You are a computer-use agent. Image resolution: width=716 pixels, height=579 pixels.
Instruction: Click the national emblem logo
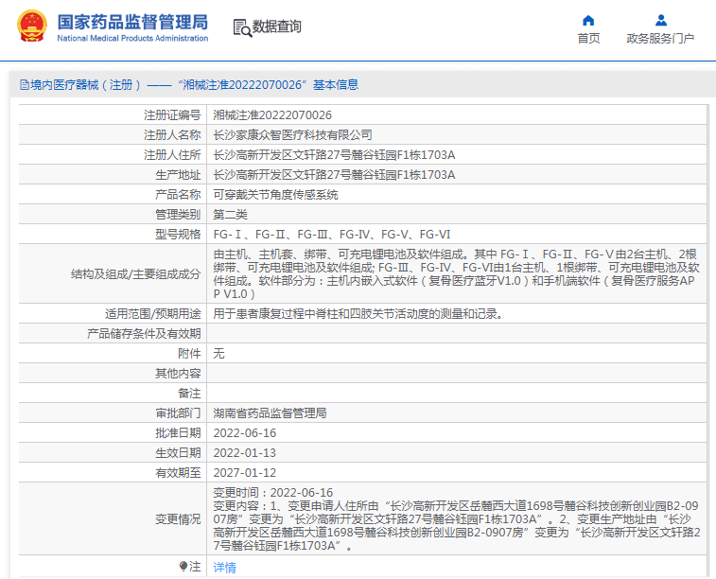pos(32,26)
